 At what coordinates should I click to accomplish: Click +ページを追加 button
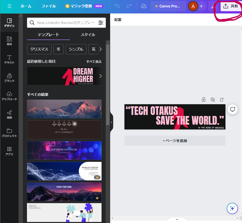coord(175,141)
